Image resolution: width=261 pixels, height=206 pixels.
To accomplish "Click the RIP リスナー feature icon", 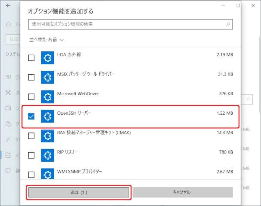I will pos(47,155).
